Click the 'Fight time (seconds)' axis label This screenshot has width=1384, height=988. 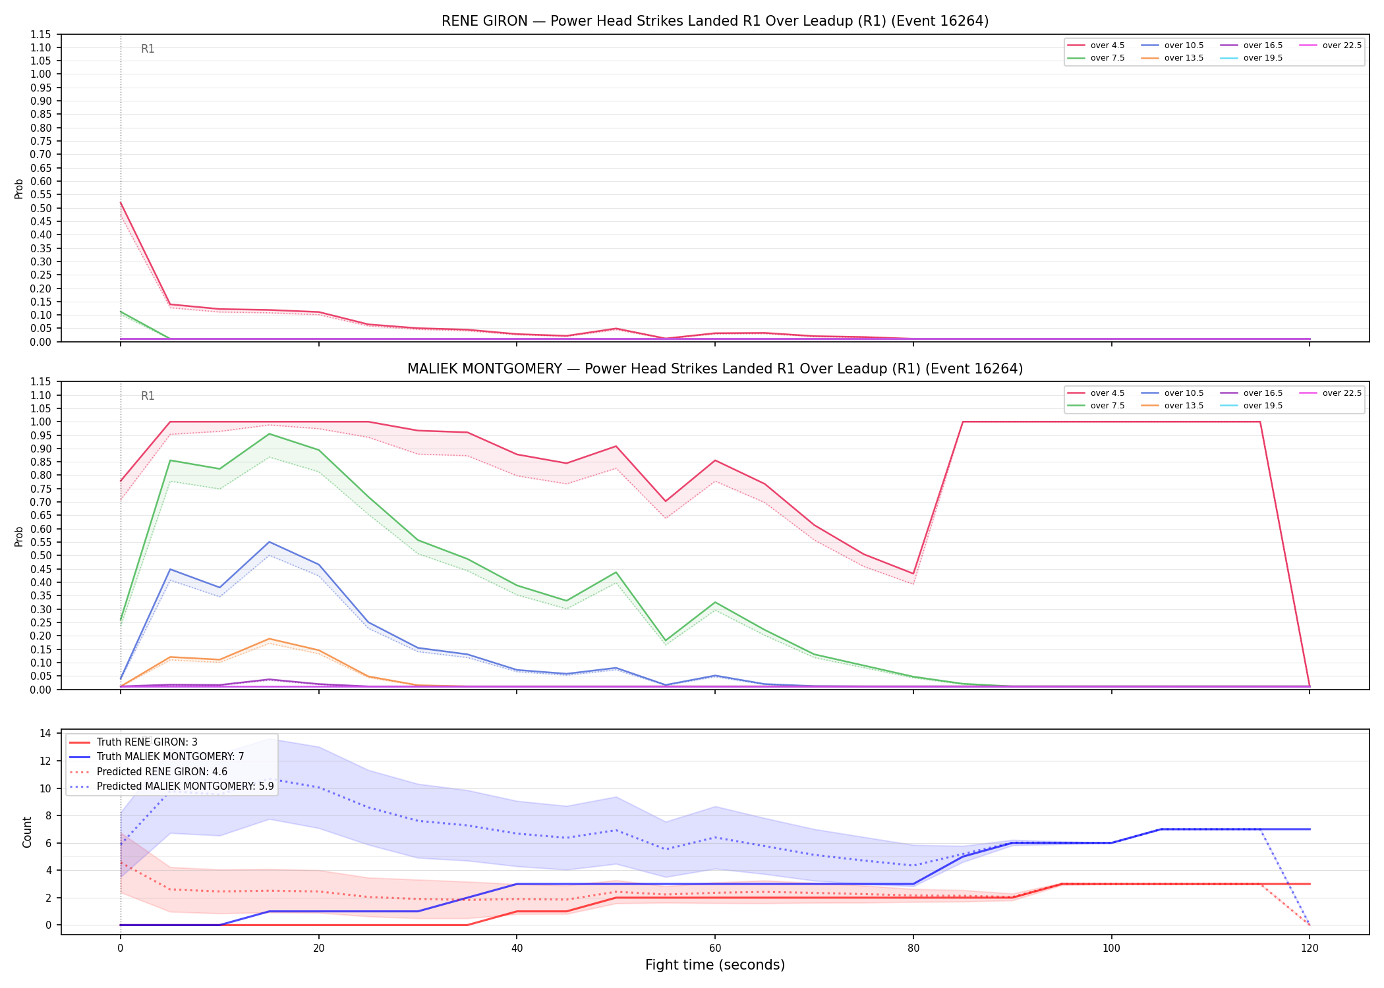click(x=715, y=965)
